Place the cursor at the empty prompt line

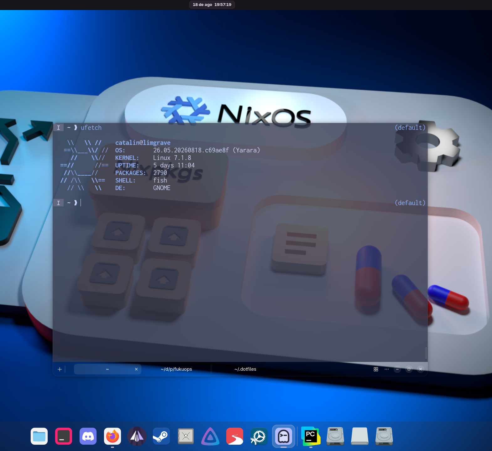pyautogui.click(x=81, y=203)
